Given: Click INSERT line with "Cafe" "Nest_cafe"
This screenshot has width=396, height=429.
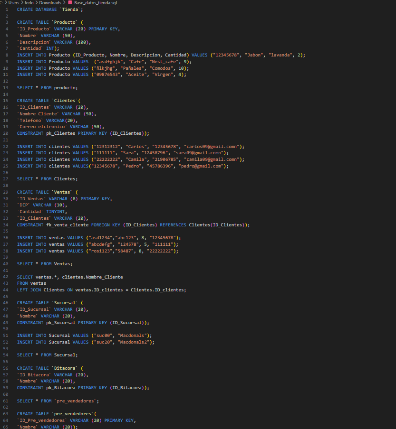Looking at the screenshot, I should (x=104, y=62).
